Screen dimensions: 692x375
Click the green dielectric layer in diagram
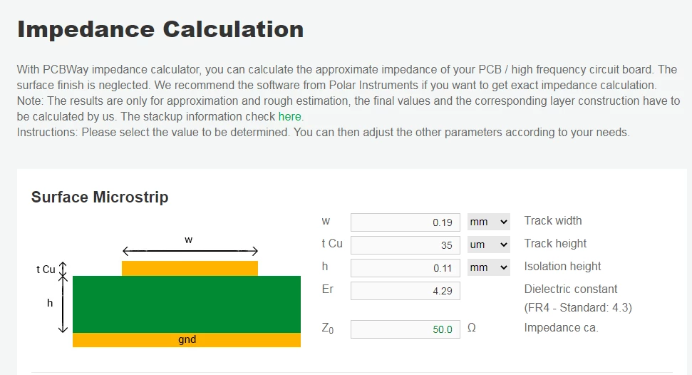(187, 304)
